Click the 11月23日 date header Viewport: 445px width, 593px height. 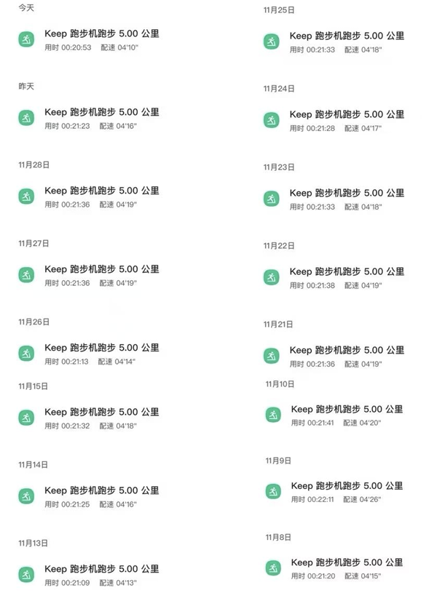point(279,167)
